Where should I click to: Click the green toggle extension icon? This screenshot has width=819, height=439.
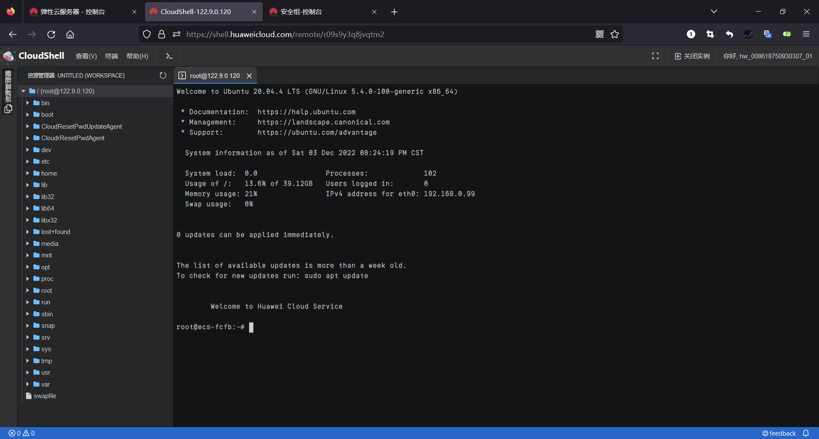coord(787,34)
